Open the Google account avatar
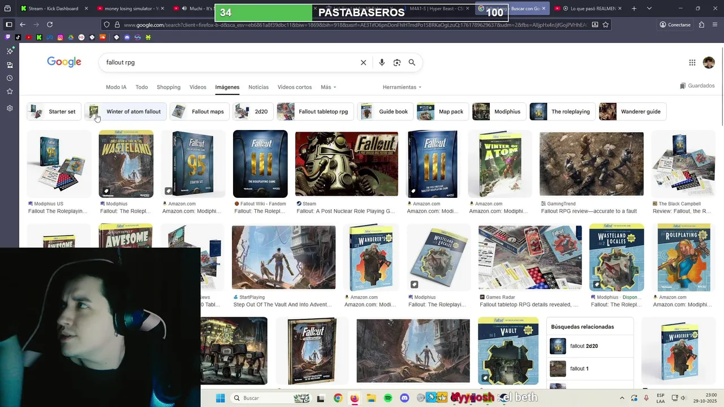The height and width of the screenshot is (407, 724). [709, 63]
